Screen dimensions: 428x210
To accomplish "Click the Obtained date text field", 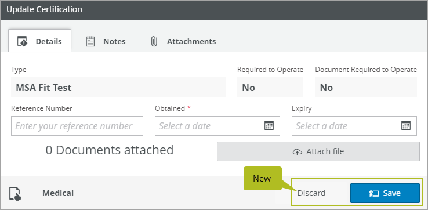I will [x=207, y=126].
